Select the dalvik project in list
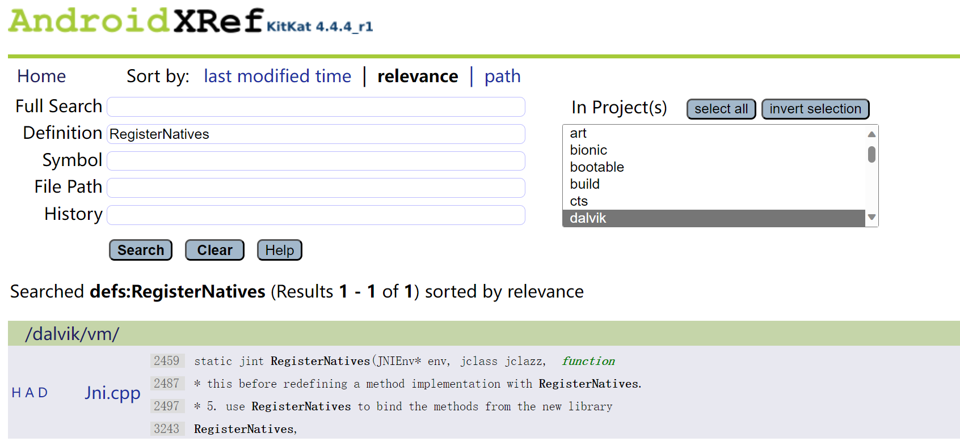The width and height of the screenshot is (960, 446). point(714,218)
